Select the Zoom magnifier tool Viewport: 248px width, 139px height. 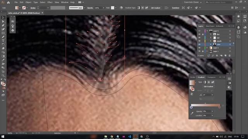pyautogui.click(x=3, y=76)
